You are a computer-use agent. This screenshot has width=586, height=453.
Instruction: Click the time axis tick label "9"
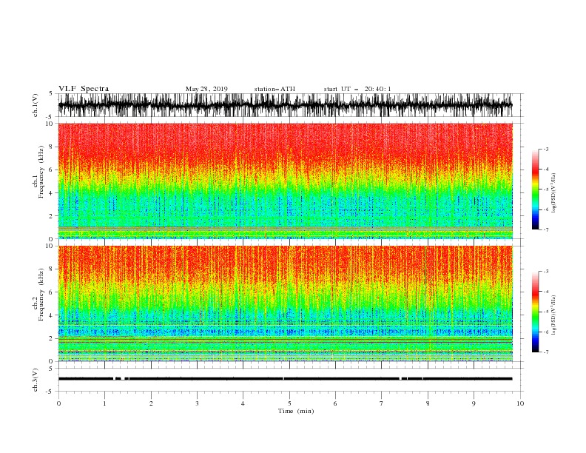474,403
